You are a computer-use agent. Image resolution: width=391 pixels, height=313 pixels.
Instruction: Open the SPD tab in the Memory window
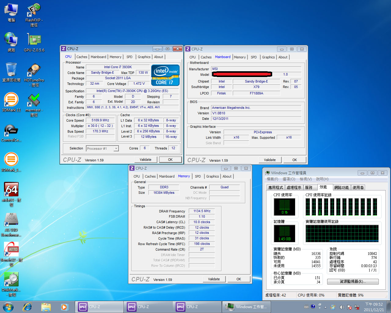pyautogui.click(x=198, y=176)
